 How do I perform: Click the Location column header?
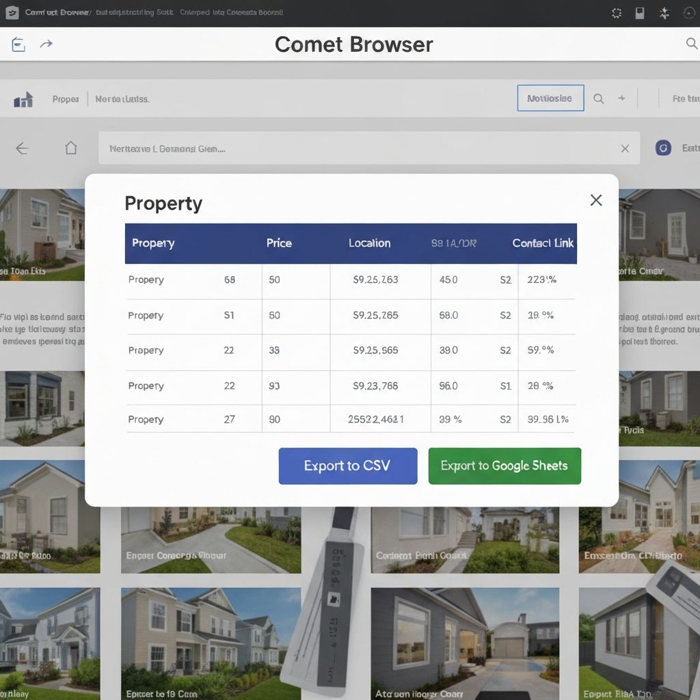pyautogui.click(x=369, y=243)
